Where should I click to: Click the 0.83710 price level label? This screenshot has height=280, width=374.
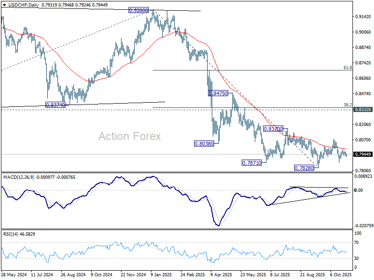[55, 105]
